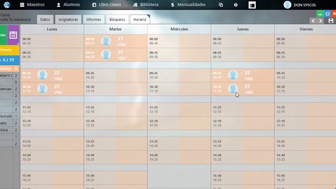Select Miércoles 08:45 time slot
The image size is (336, 189).
tap(179, 55)
